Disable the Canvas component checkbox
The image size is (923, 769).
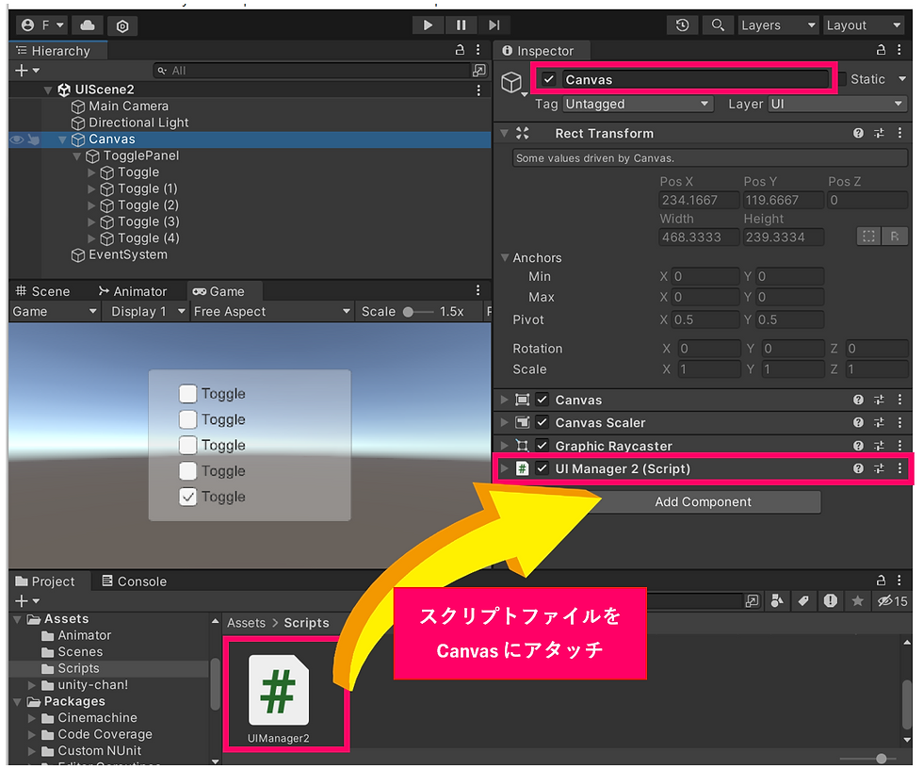(x=542, y=400)
